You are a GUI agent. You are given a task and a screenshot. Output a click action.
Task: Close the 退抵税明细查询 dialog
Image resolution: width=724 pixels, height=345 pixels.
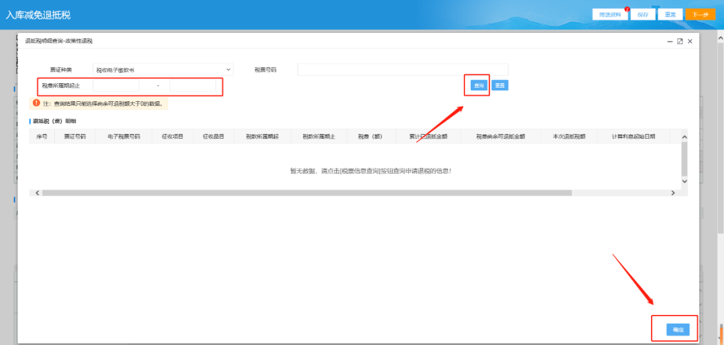click(x=690, y=42)
